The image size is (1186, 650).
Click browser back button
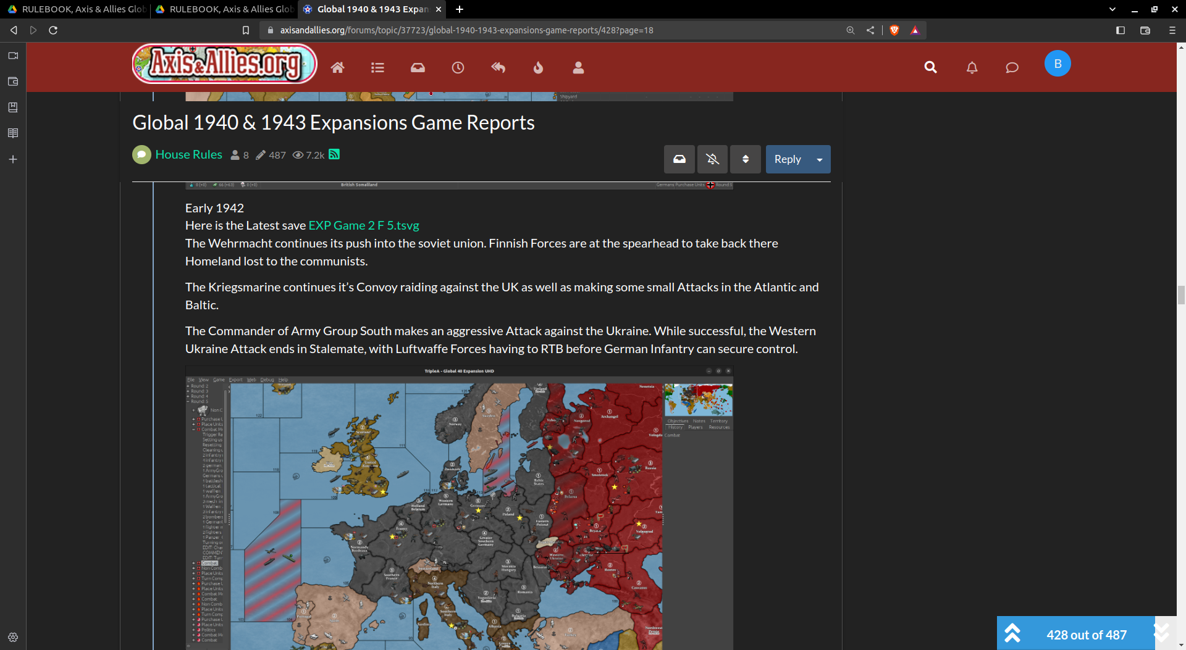[x=14, y=30]
